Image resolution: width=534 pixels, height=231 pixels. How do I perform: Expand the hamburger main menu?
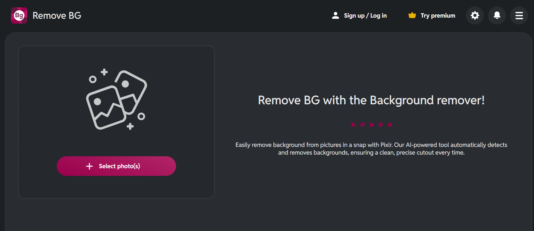tap(519, 15)
